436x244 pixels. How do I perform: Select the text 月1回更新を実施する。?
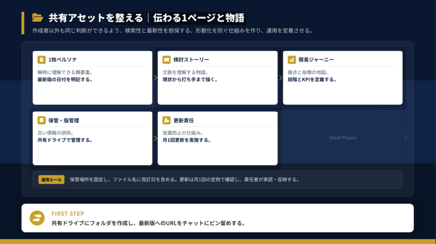(x=187, y=140)
